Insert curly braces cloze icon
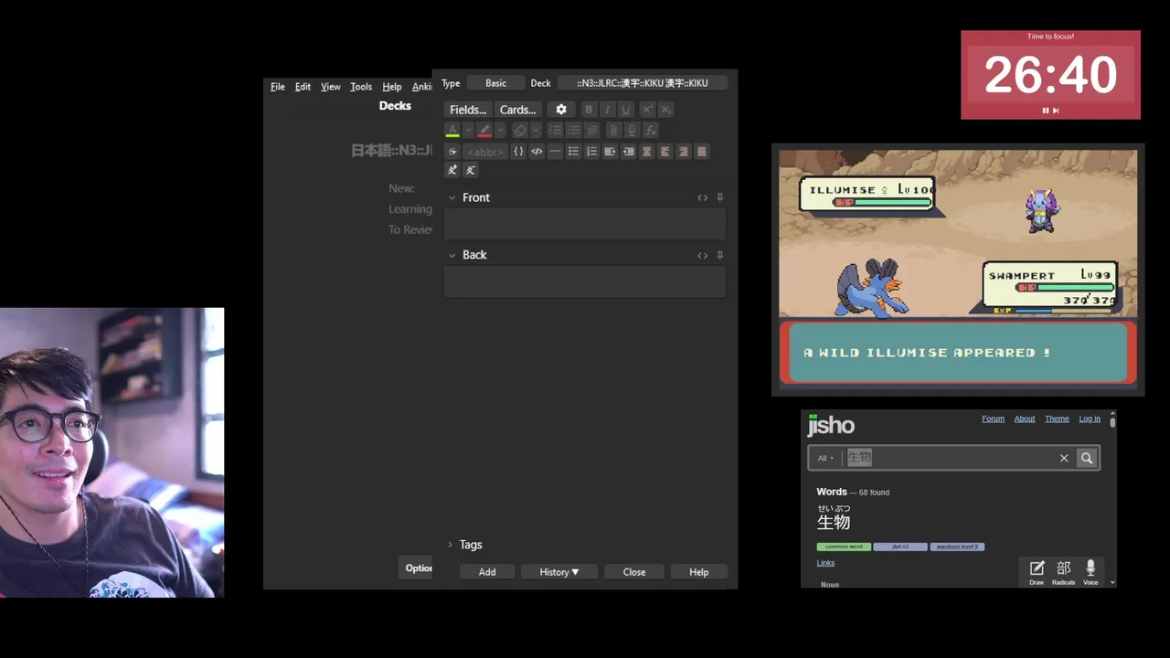The height and width of the screenshot is (658, 1170). [x=518, y=152]
